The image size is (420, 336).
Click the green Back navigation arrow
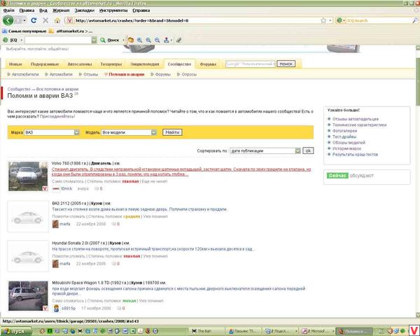(x=8, y=20)
